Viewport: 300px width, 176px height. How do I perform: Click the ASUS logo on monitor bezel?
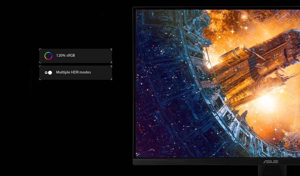click(x=271, y=162)
